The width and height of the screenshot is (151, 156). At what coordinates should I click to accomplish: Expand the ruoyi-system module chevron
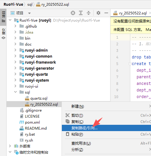click(15, 80)
